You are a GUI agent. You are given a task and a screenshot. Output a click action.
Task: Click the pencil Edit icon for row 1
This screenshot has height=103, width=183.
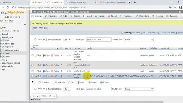tap(37, 55)
